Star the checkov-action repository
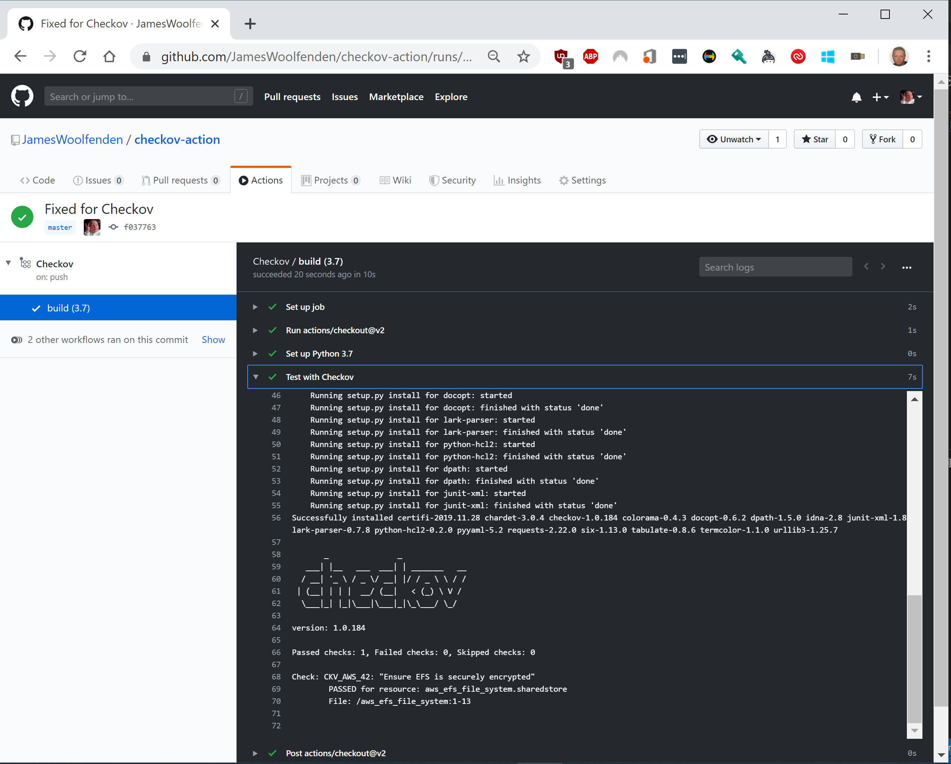The width and height of the screenshot is (951, 764). tap(815, 139)
